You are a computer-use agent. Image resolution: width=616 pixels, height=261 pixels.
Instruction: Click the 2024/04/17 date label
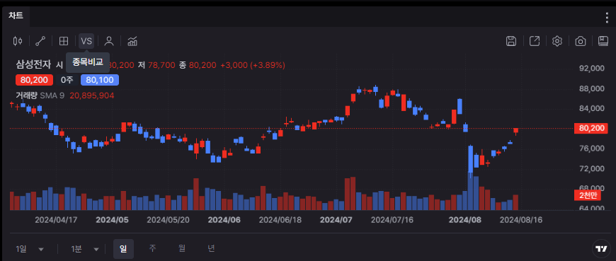(x=56, y=220)
